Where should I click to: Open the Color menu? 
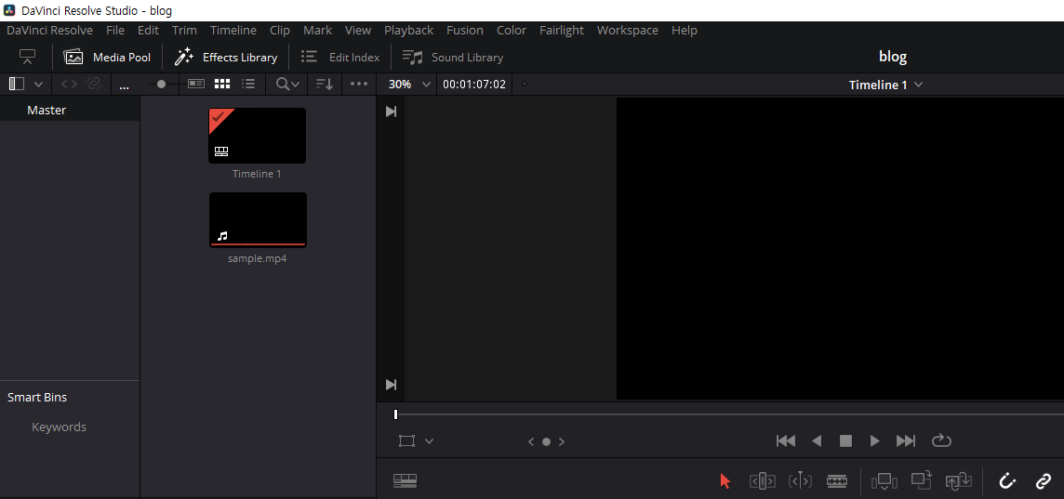[511, 31]
